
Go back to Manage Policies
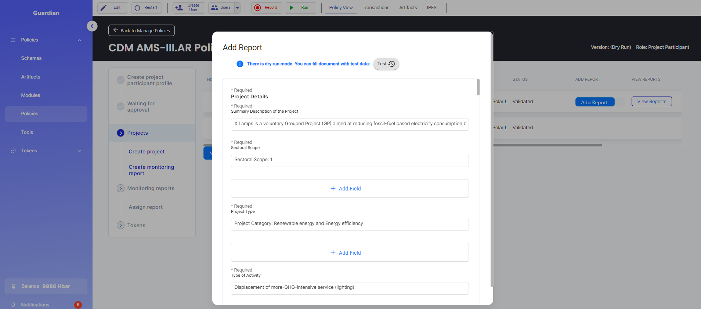pos(141,30)
